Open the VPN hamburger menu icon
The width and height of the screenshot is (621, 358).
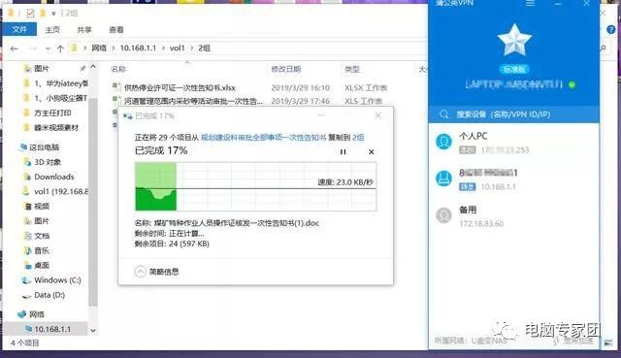(530, 4)
